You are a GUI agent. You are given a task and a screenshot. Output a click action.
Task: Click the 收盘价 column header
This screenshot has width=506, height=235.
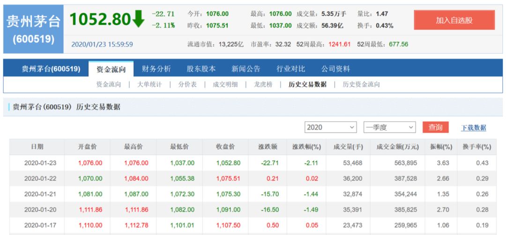pyautogui.click(x=225, y=147)
